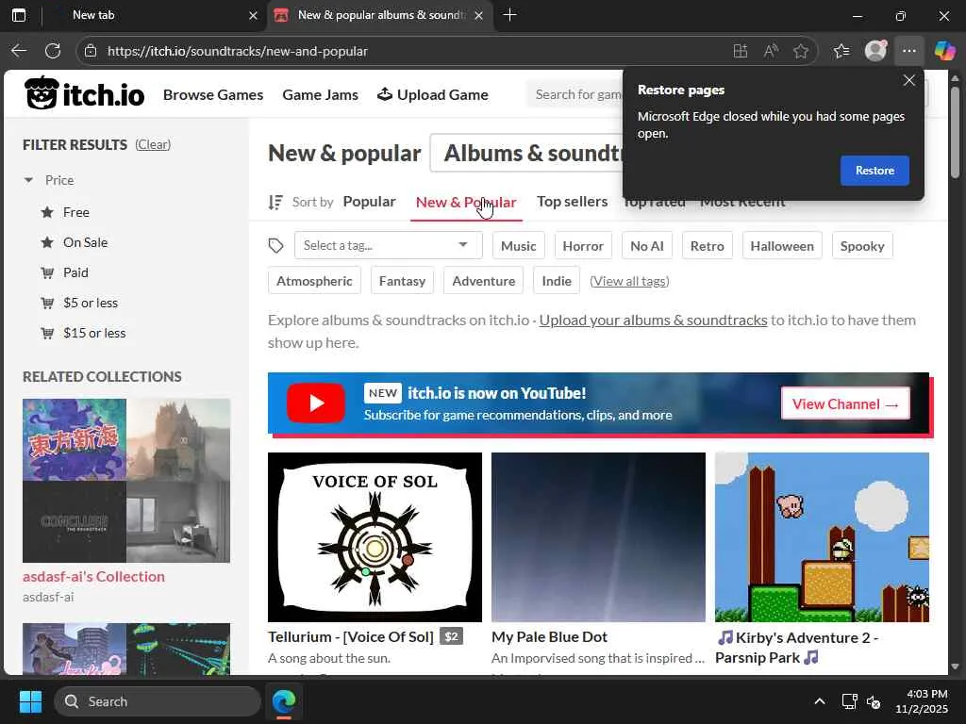Open Tellurium Voice Of Sol album thumbnail
Image resolution: width=966 pixels, height=724 pixels.
coord(375,536)
